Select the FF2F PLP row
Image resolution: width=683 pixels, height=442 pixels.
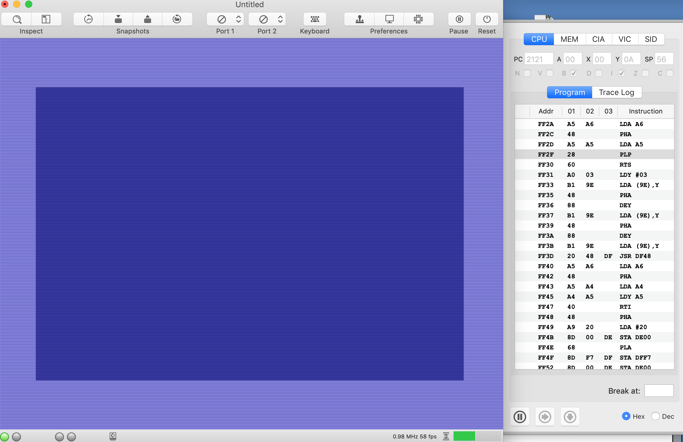point(595,154)
